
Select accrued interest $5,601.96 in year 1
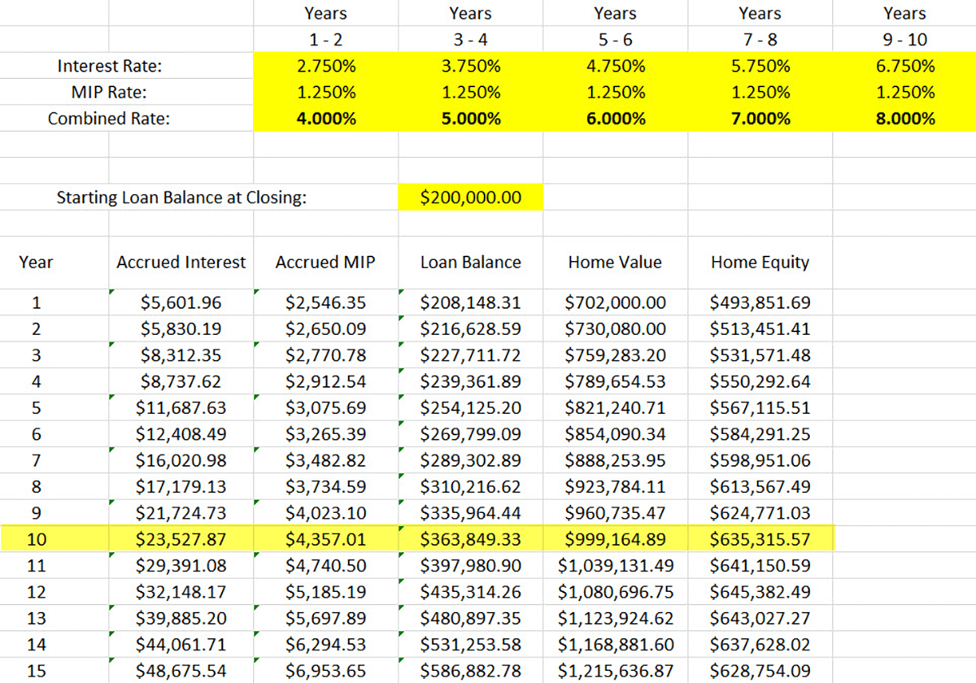point(181,303)
